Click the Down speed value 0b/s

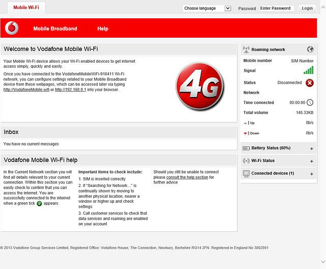pyautogui.click(x=310, y=133)
